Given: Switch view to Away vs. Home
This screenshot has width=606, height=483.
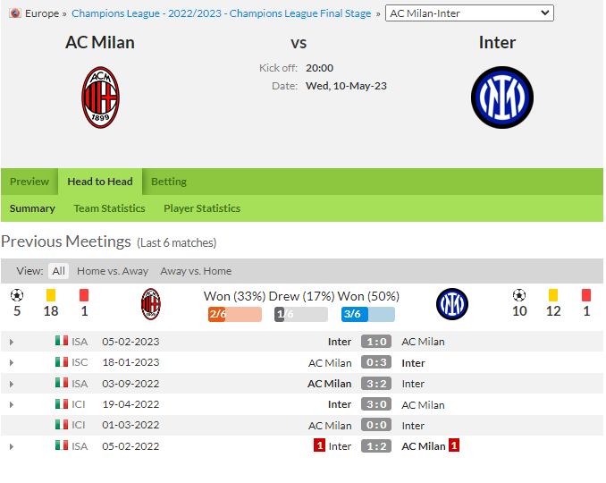Looking at the screenshot, I should [196, 271].
